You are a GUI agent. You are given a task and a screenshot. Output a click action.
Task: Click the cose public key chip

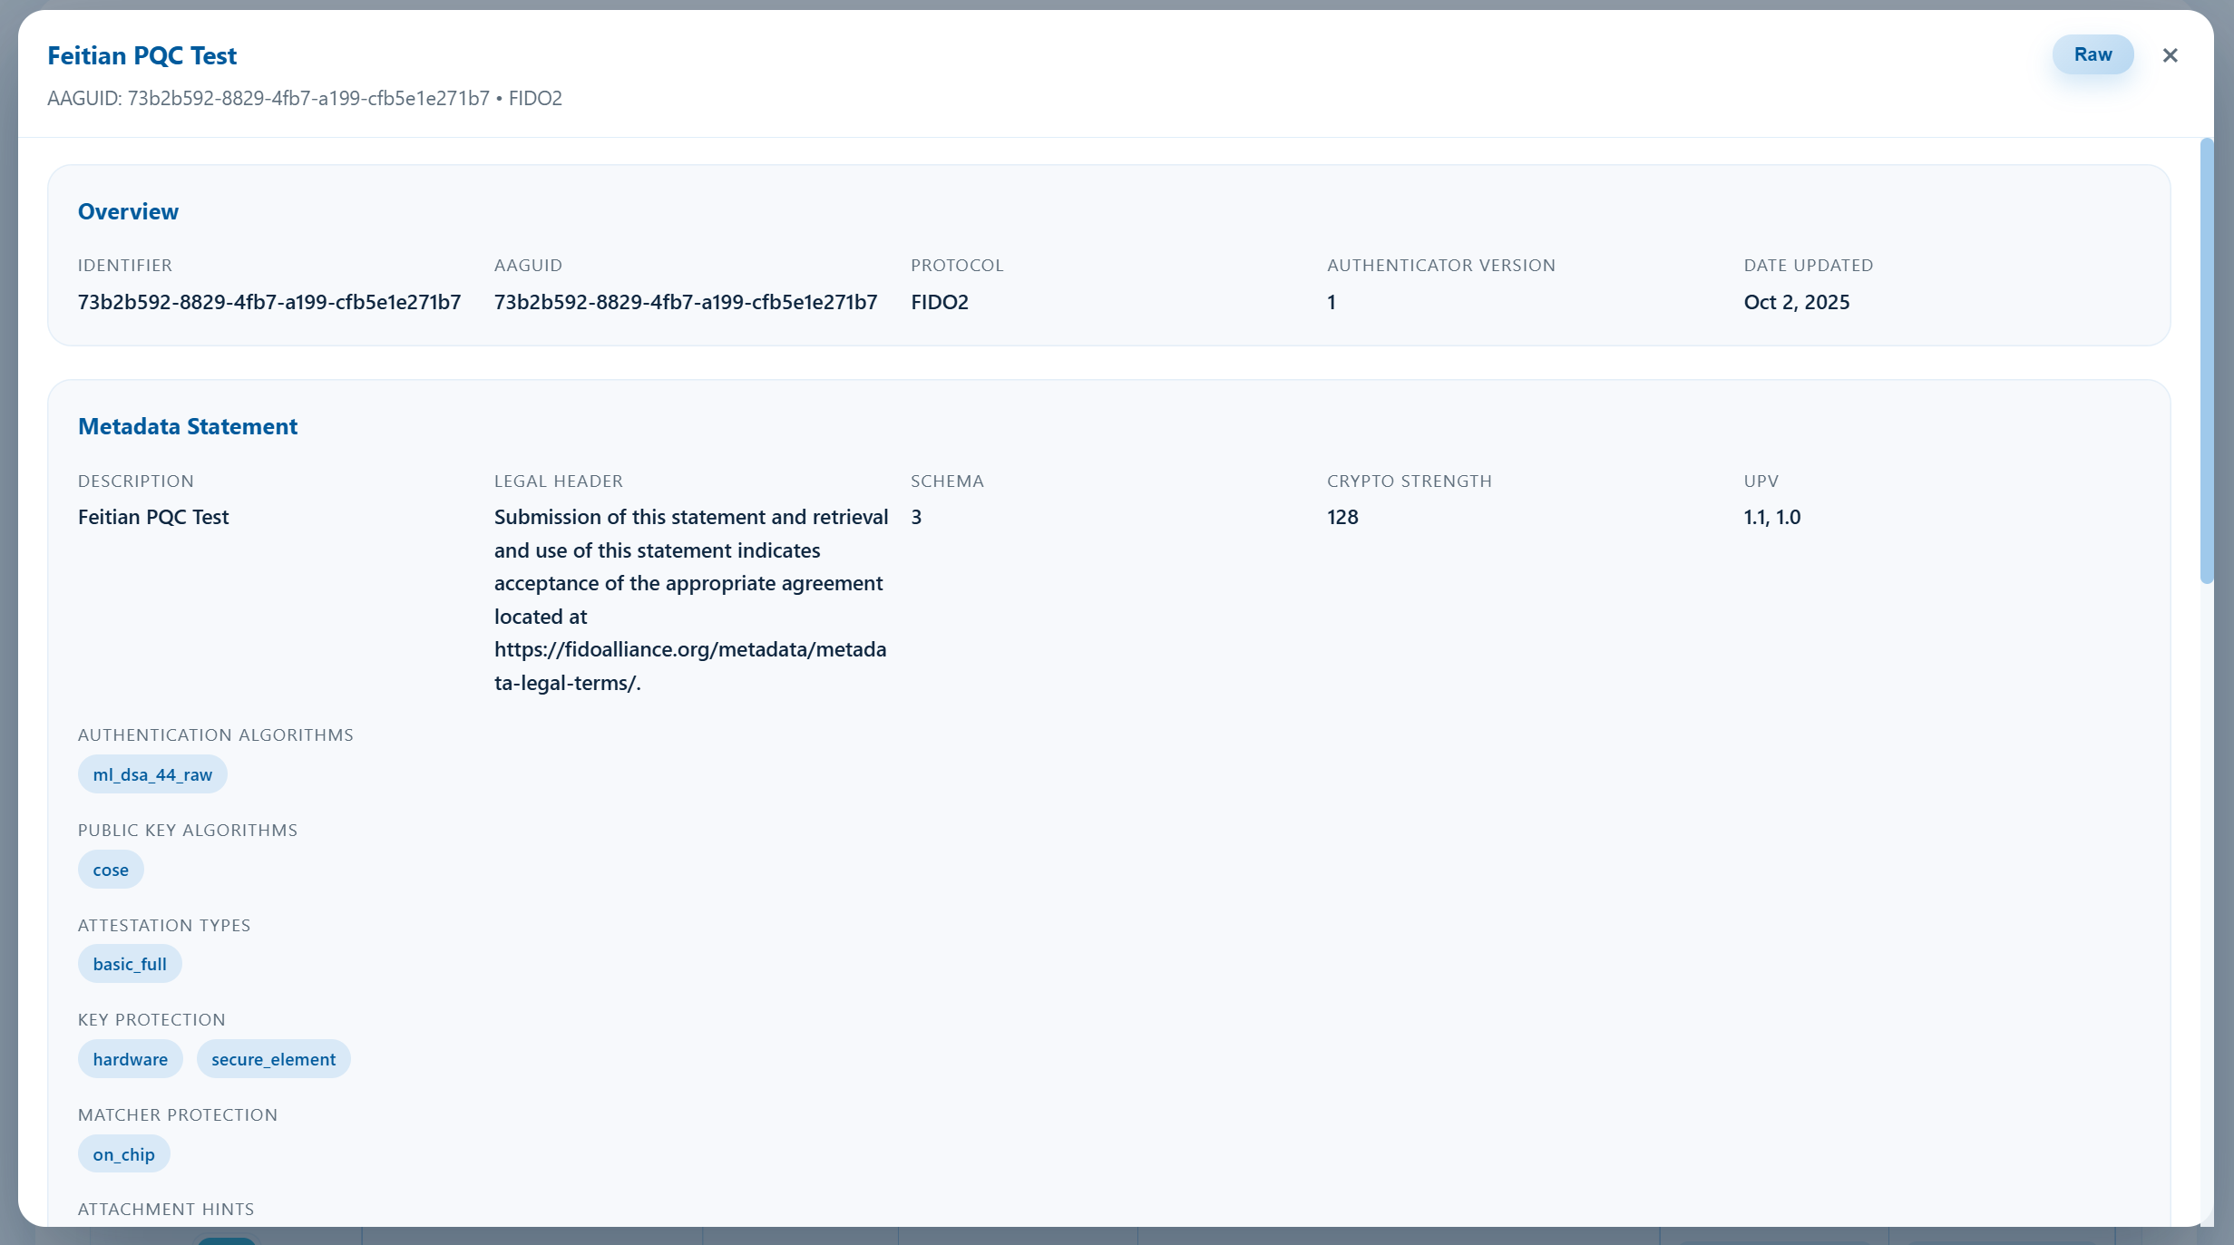coord(111,870)
